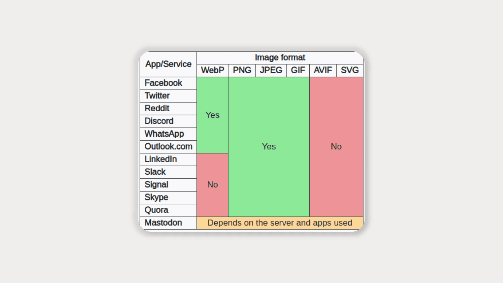This screenshot has height=283, width=503.
Task: Click the Mastodon row label
Action: pos(168,223)
